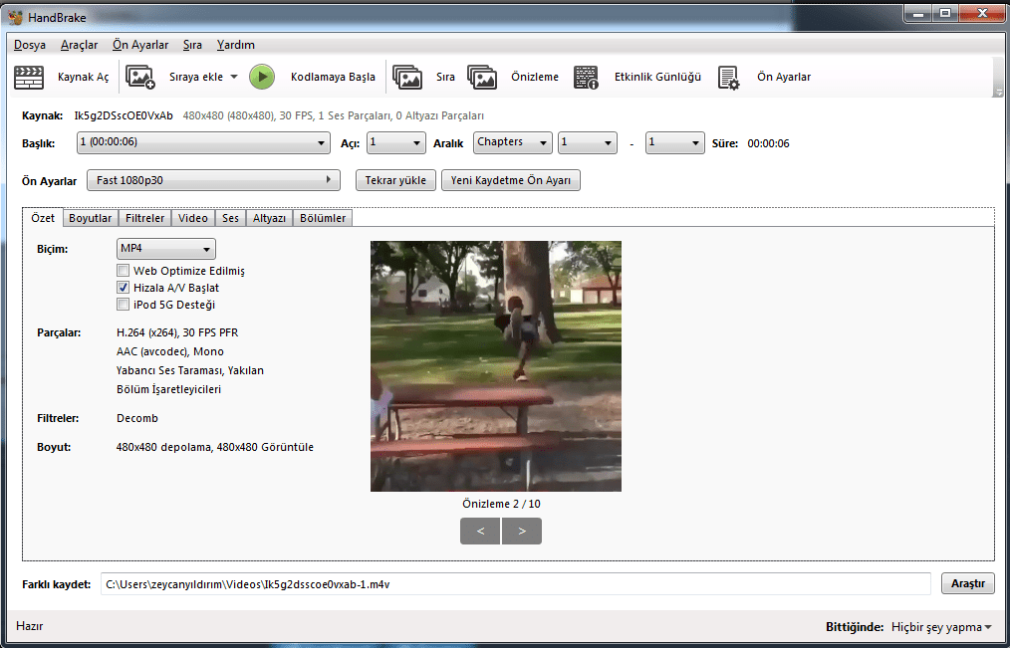Click the Önizleme 2 / 10 label
The width and height of the screenshot is (1010, 648).
501,504
